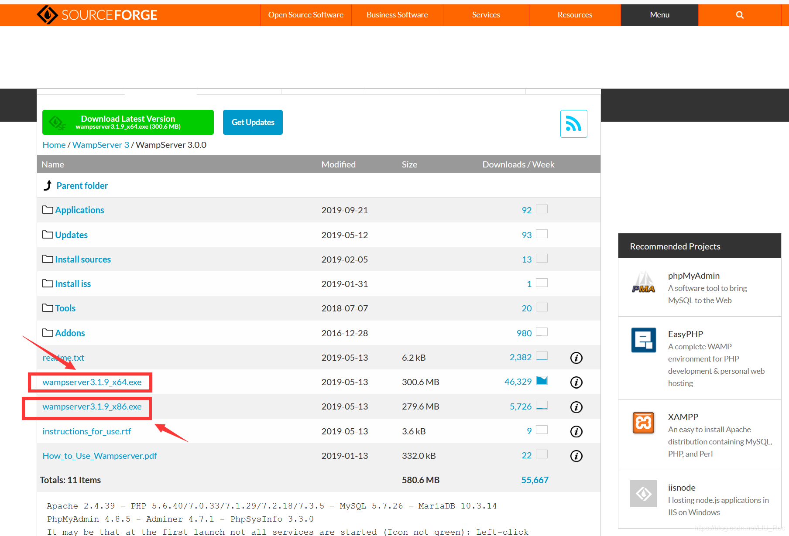The image size is (789, 536).
Task: Download wampserver3.1.9_x64.exe
Action: [x=92, y=382]
